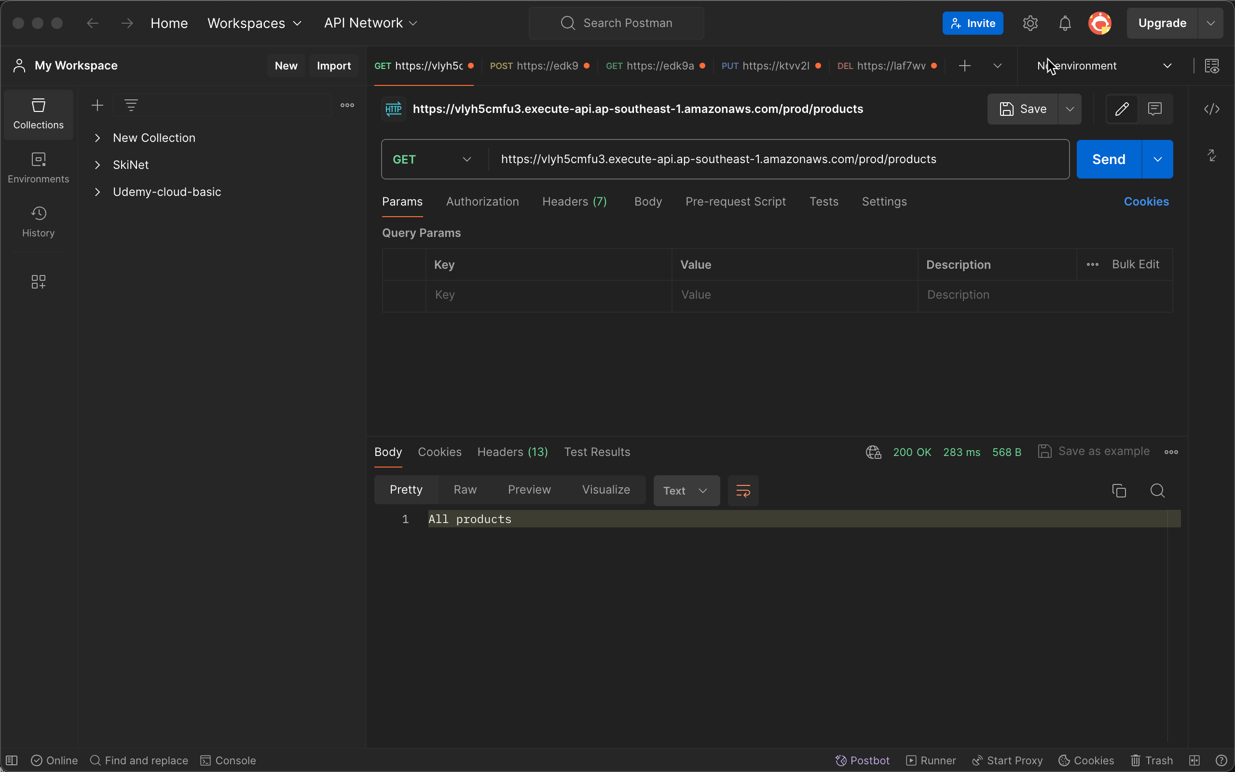
Task: Open Postbot from the status bar
Action: pyautogui.click(x=862, y=760)
